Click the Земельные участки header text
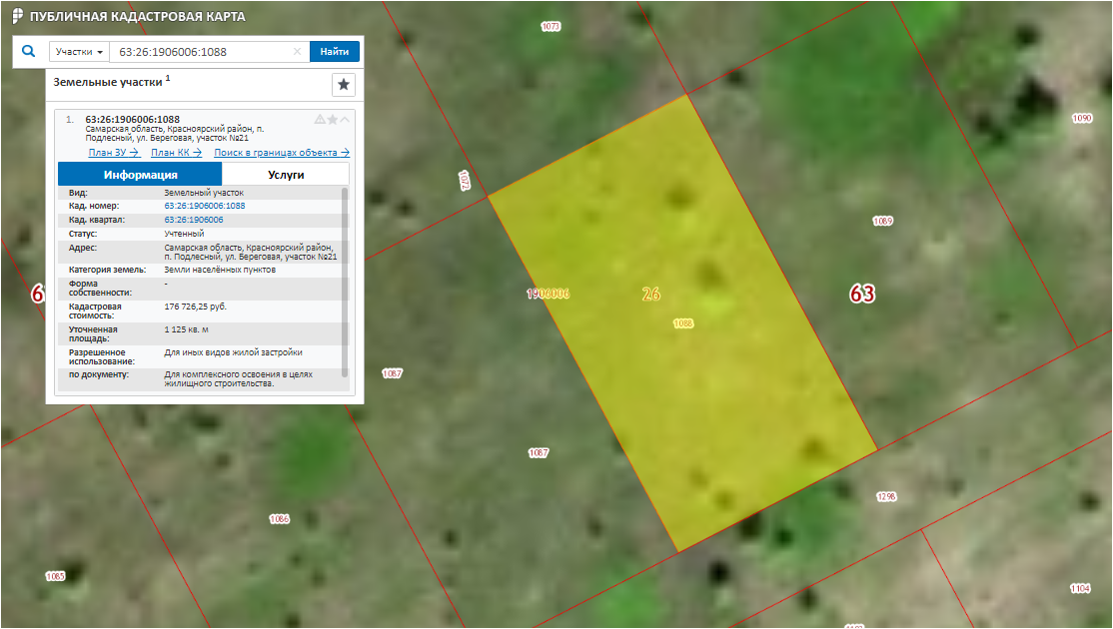1113x629 pixels. click(108, 82)
